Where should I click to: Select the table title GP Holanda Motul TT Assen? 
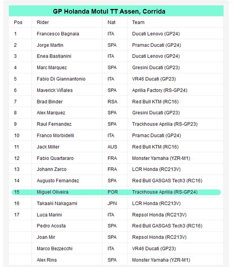pos(109,11)
